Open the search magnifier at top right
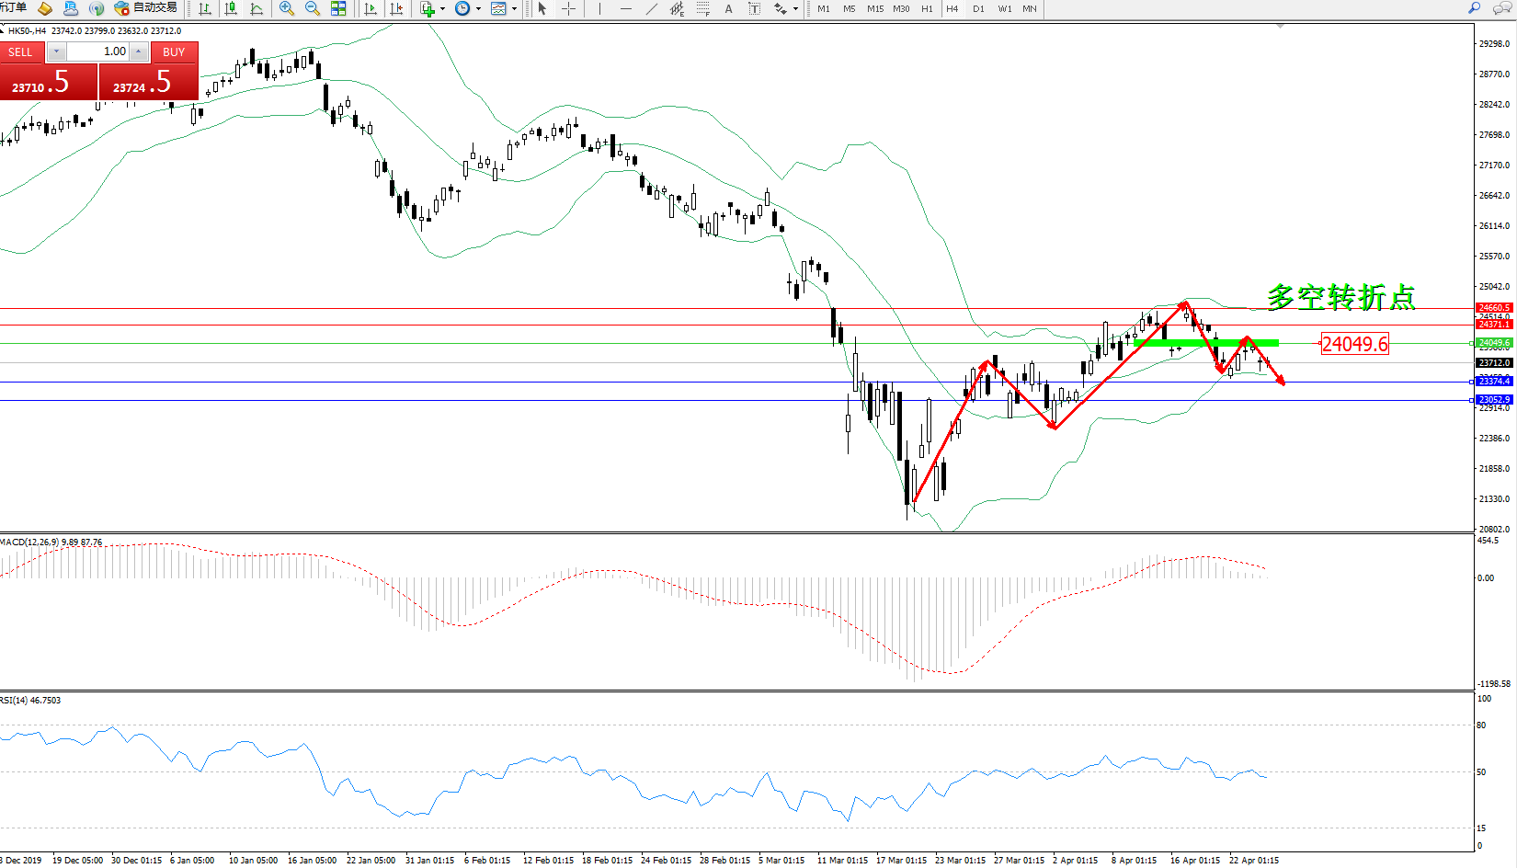 (x=1474, y=8)
